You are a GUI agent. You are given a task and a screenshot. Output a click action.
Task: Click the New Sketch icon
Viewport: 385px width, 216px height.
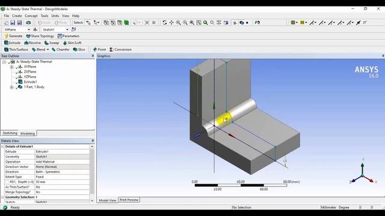click(x=73, y=29)
